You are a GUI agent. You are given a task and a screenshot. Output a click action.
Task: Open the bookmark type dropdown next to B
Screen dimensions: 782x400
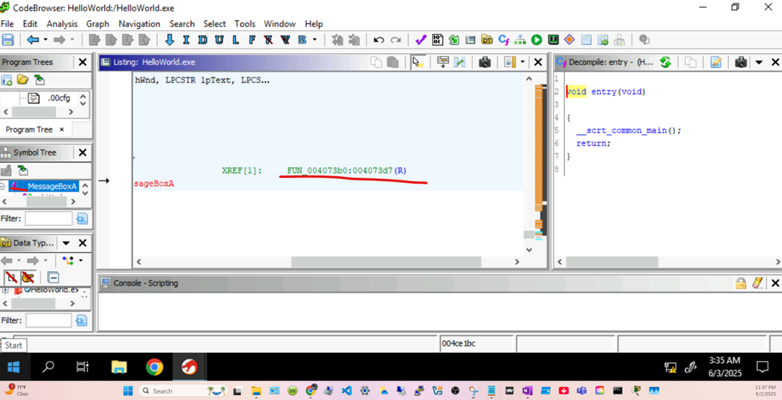pyautogui.click(x=315, y=40)
